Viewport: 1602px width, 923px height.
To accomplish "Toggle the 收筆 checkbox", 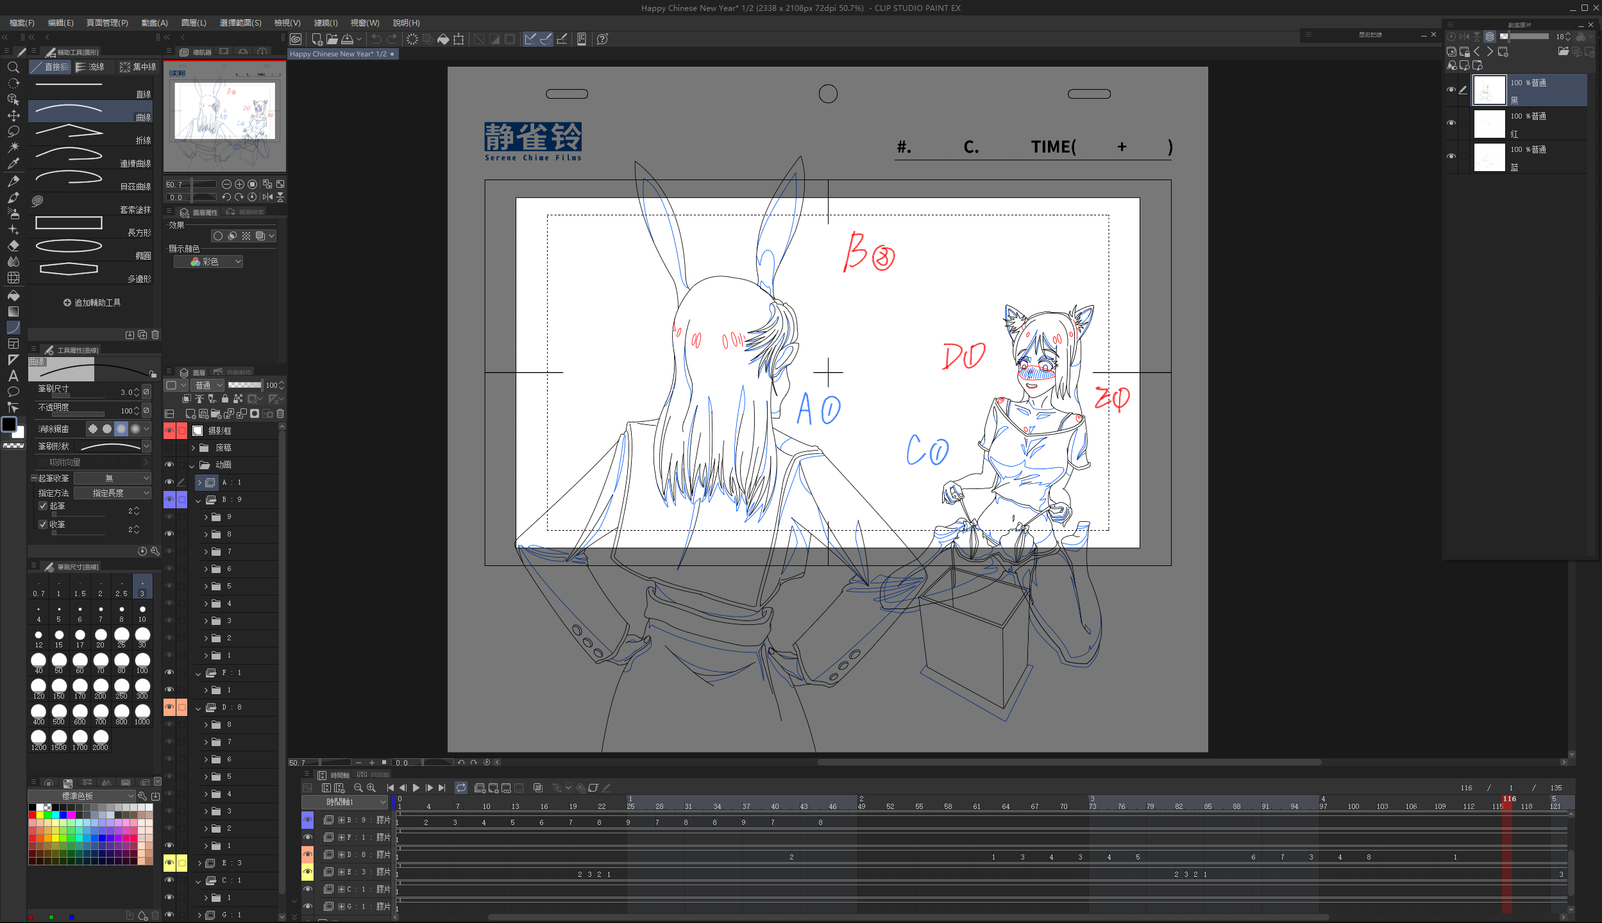I will click(x=43, y=524).
